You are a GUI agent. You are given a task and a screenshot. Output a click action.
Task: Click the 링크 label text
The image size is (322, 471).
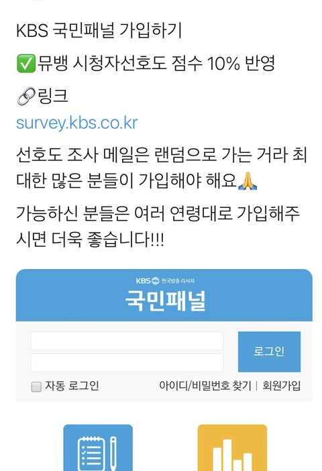[53, 96]
